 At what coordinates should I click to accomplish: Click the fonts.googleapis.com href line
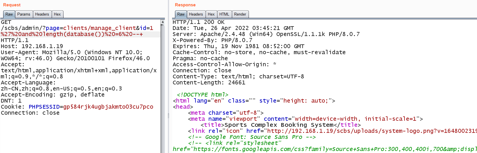pos(325,149)
